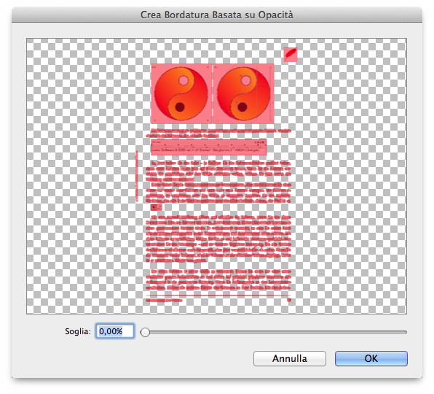The height and width of the screenshot is (394, 434).
Task: Click the Soglia percentage input field
Action: 115,331
